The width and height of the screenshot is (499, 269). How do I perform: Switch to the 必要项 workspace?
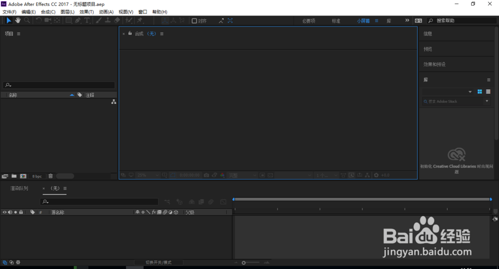309,20
